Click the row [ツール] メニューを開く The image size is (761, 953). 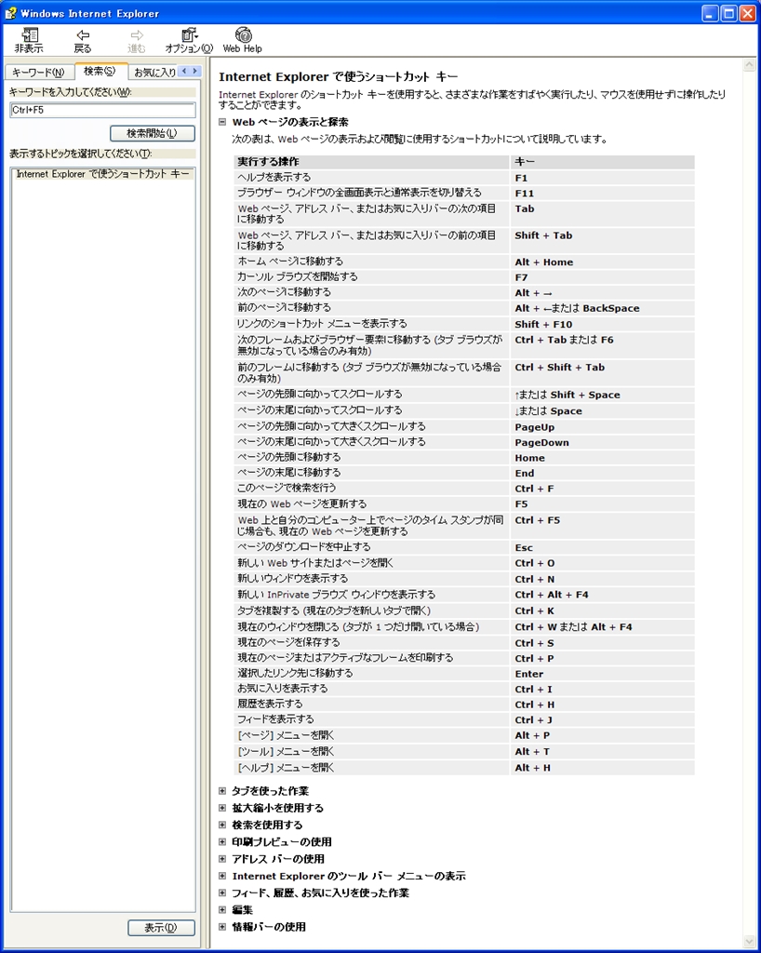click(464, 751)
